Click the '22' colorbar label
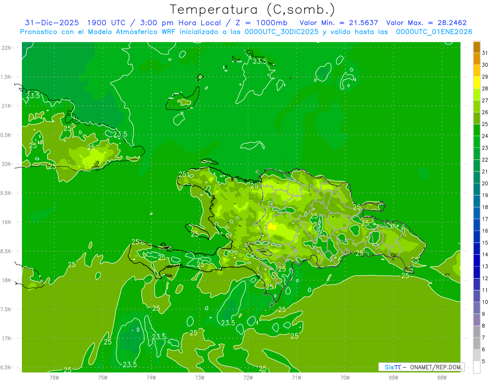The height and width of the screenshot is (383, 496). click(x=485, y=160)
